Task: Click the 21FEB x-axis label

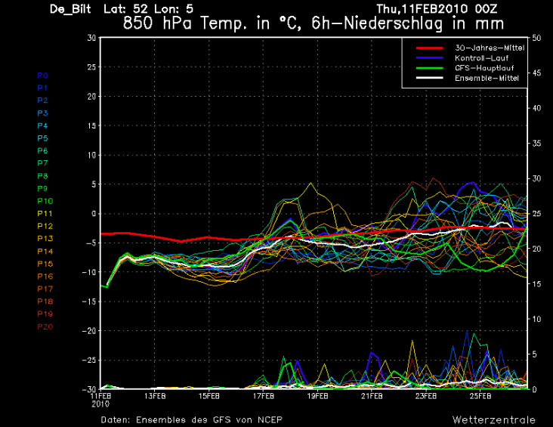Action: click(x=372, y=396)
